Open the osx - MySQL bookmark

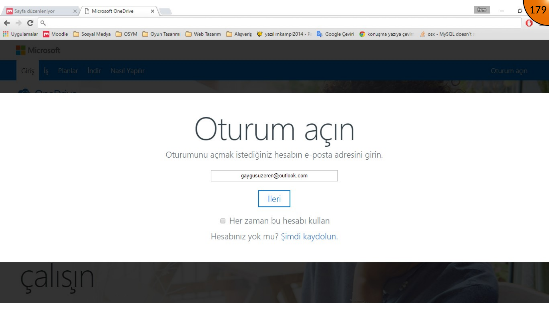click(x=447, y=34)
